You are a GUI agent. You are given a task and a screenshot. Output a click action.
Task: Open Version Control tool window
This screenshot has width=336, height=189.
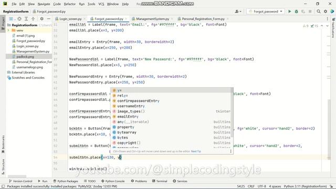point(20,181)
